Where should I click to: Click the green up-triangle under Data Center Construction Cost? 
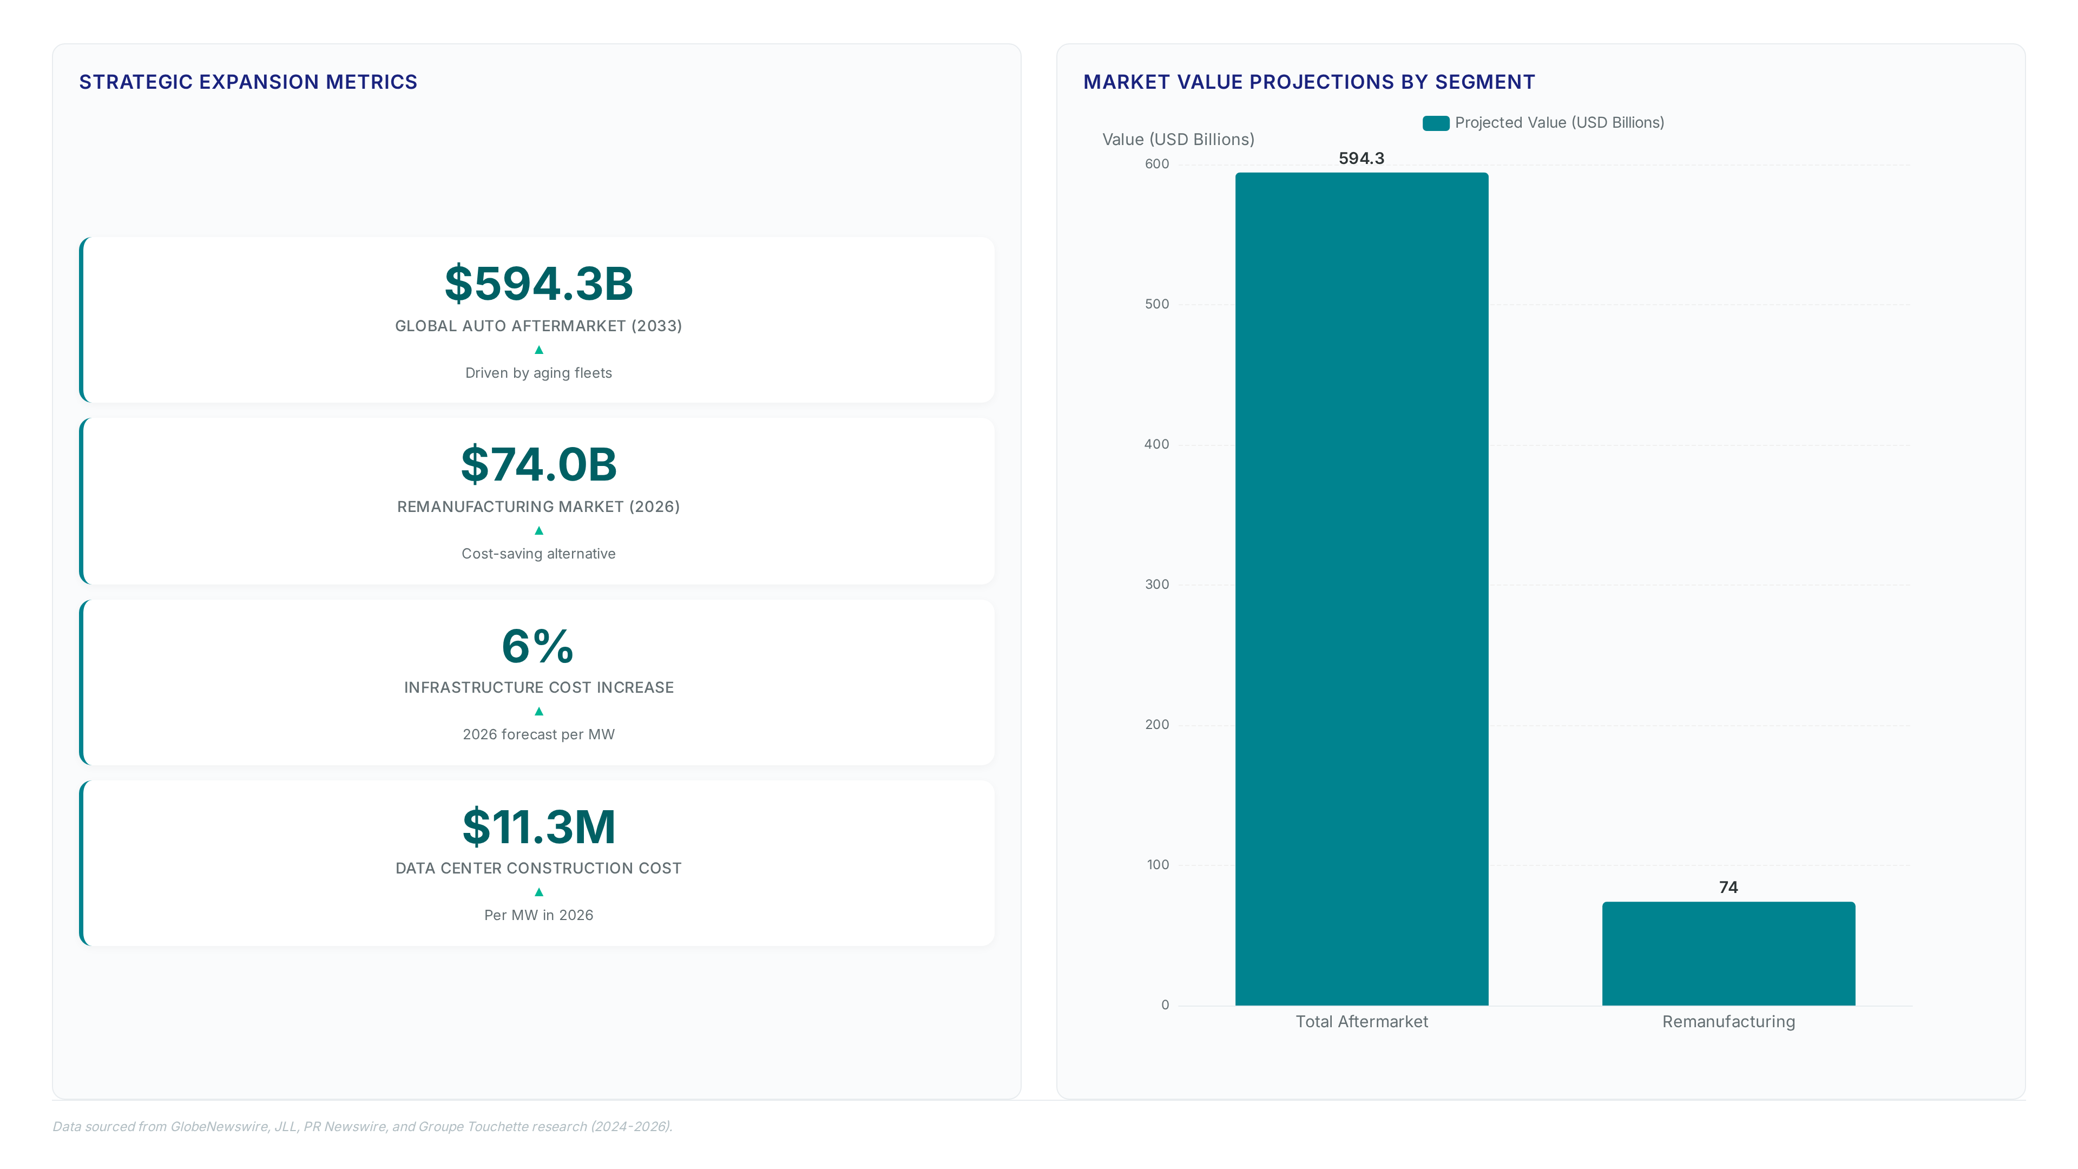coord(539,892)
